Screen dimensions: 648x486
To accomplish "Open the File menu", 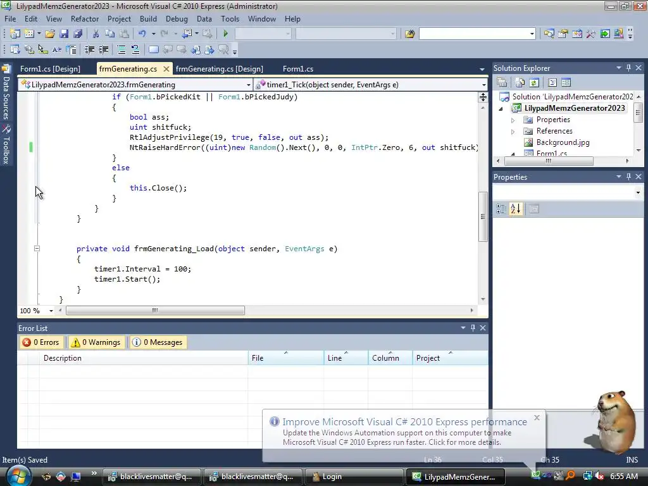I will coord(10,19).
